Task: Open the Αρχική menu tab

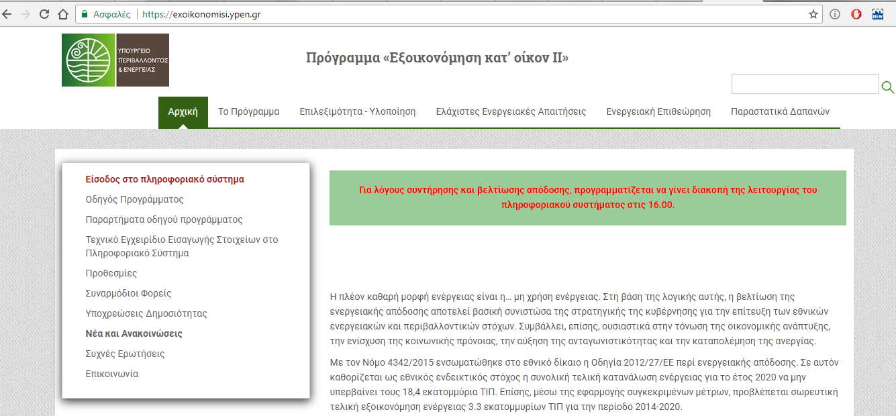Action: (x=183, y=112)
